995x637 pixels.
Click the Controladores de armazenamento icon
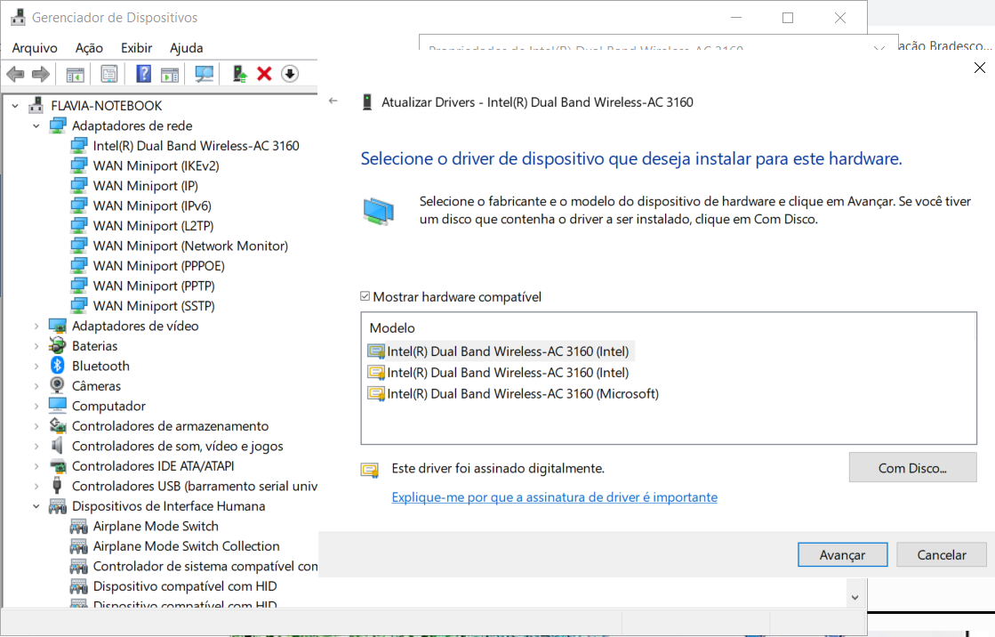[x=58, y=425]
